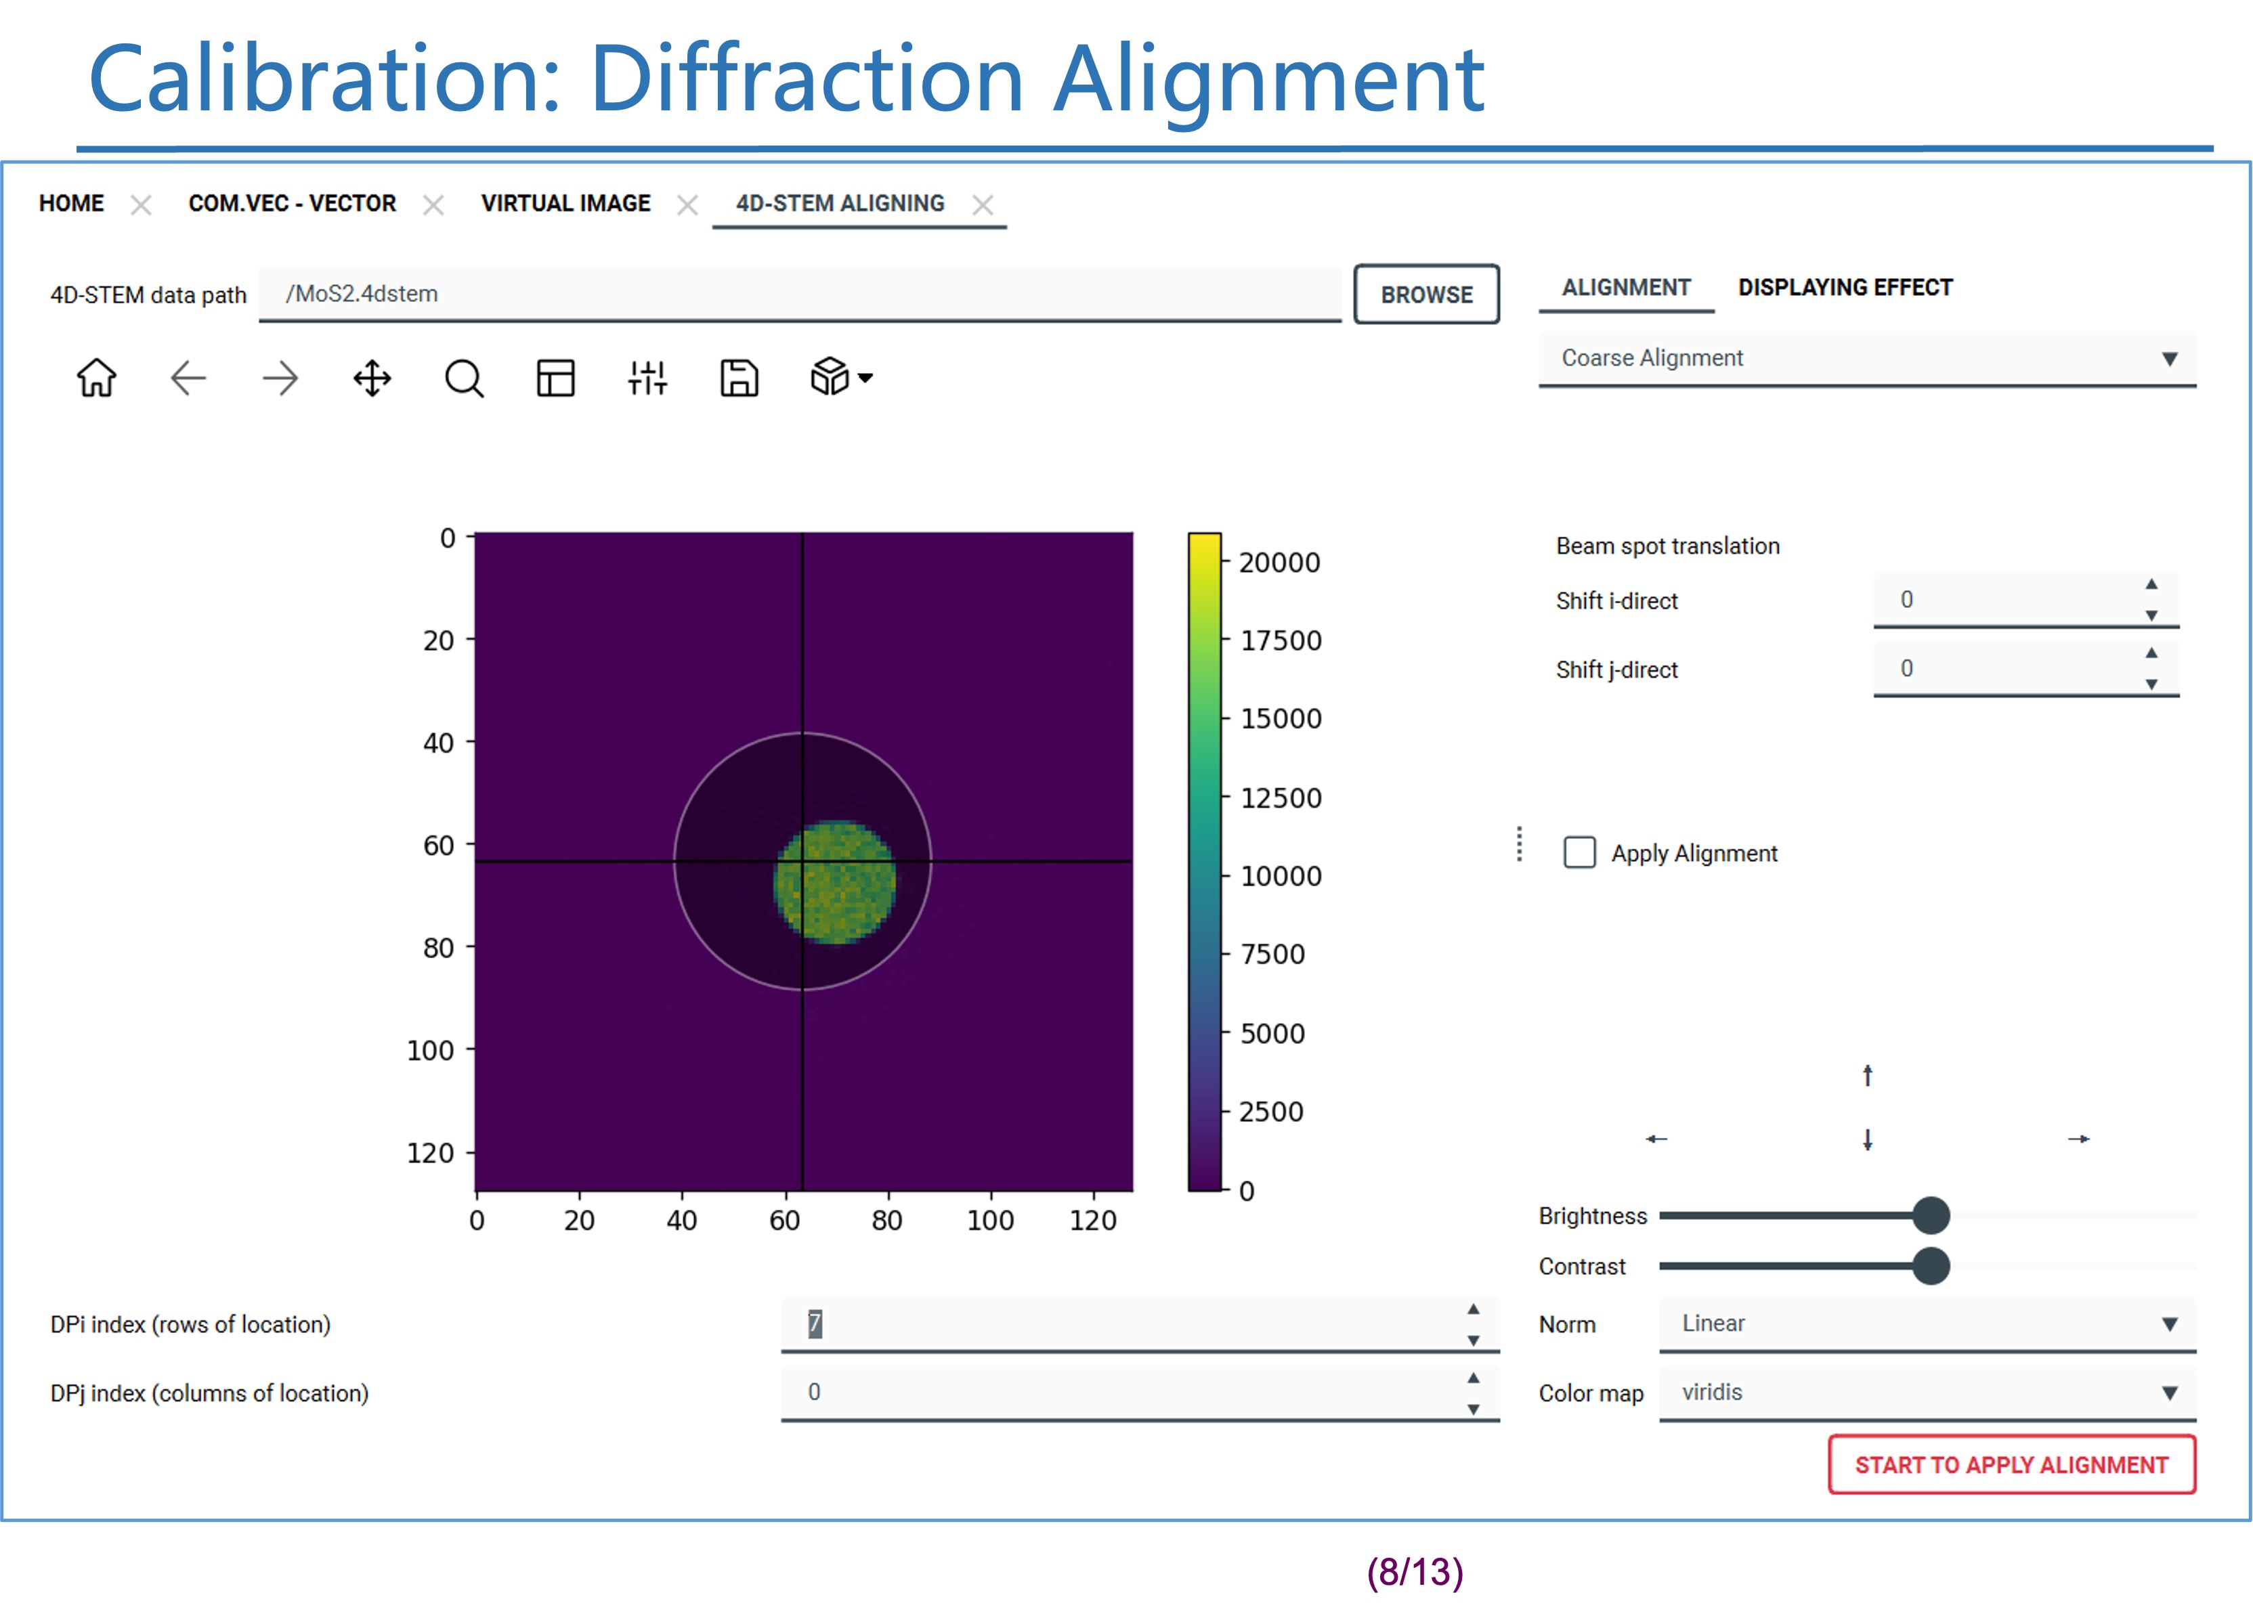Click the Save figure icon

[738, 378]
